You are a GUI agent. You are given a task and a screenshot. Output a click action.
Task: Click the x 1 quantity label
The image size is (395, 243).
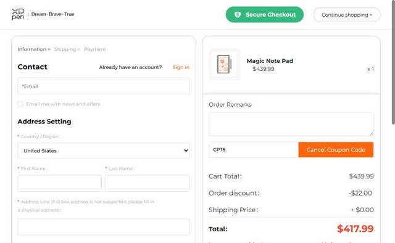[x=370, y=69]
